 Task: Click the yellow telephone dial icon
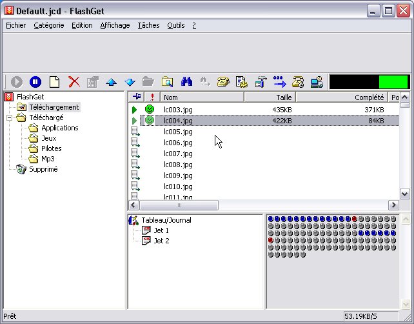click(x=223, y=82)
